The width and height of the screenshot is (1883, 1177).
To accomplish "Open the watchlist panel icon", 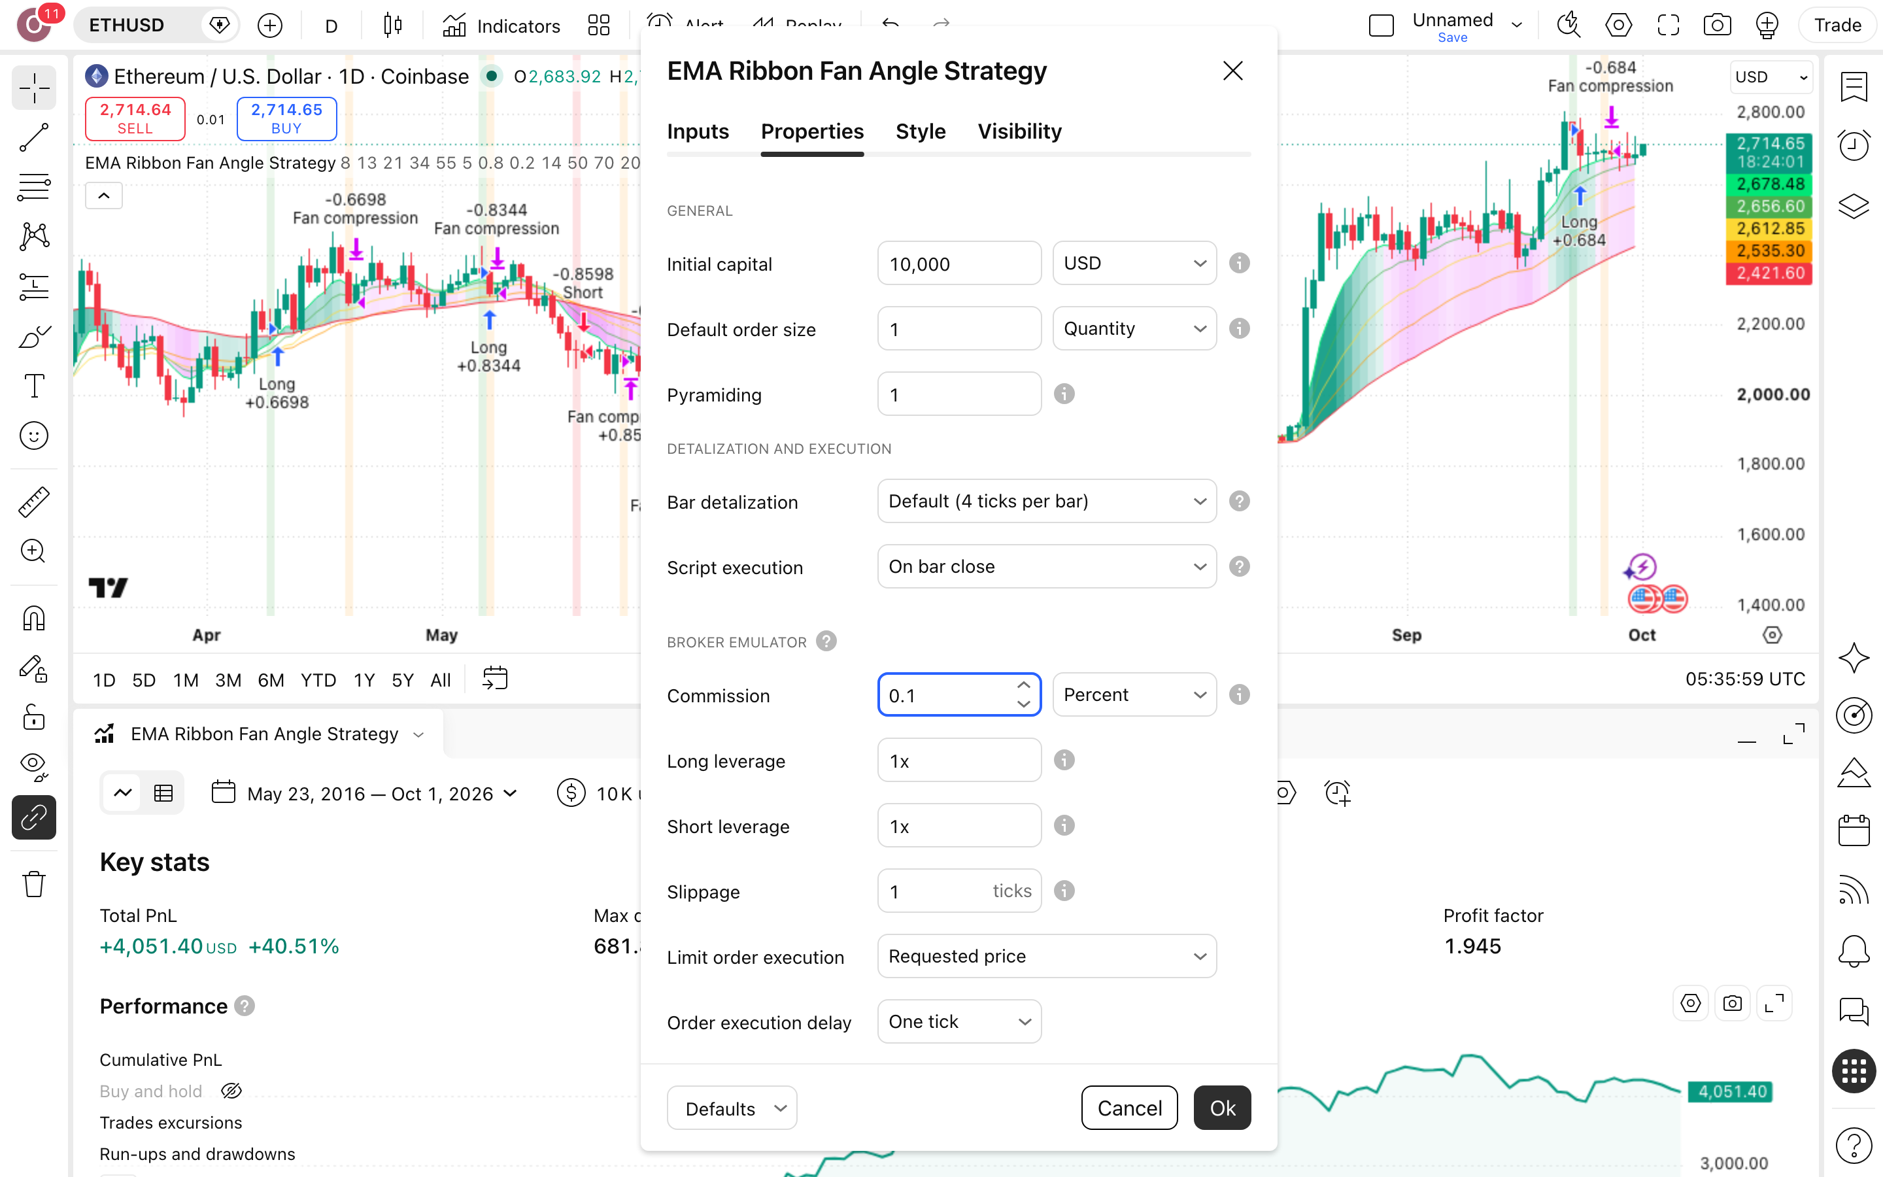I will [x=1854, y=87].
